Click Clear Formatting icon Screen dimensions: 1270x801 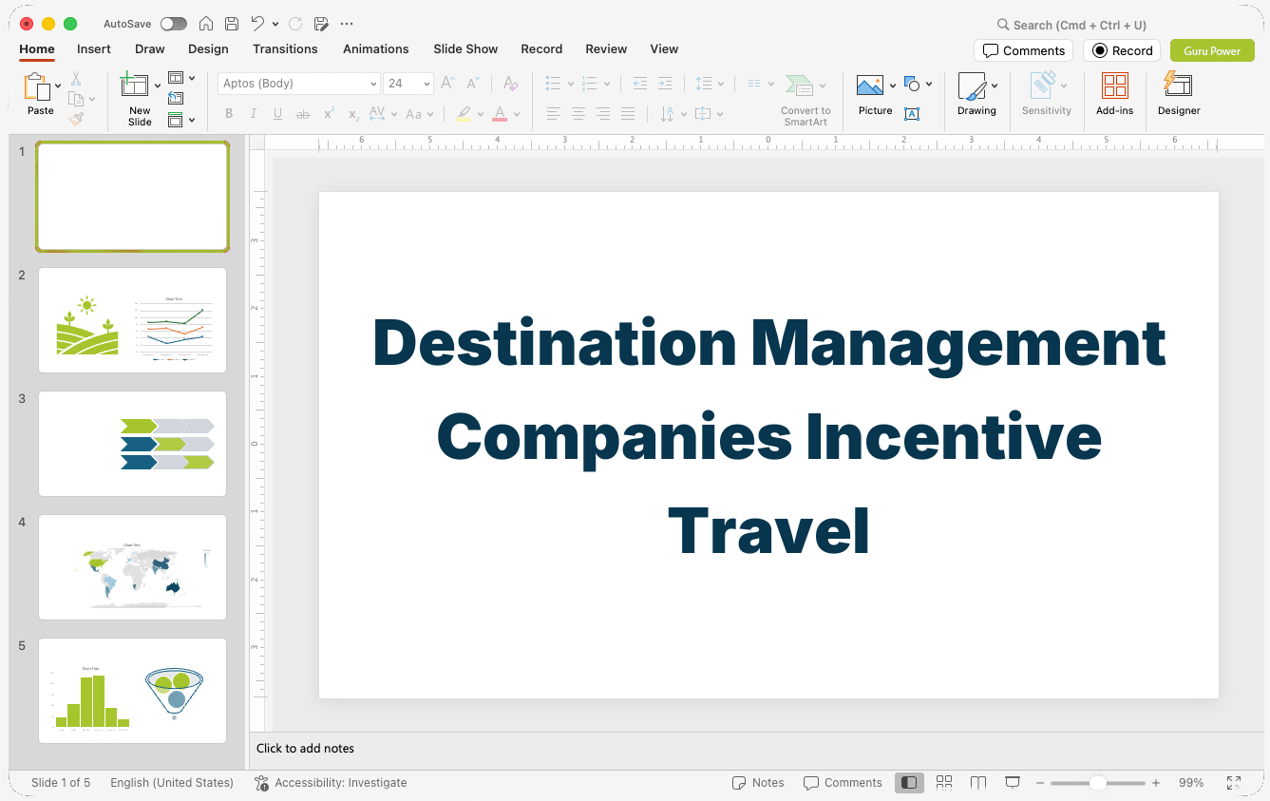coord(510,84)
